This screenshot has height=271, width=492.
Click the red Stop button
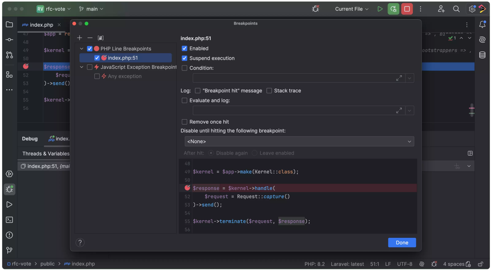(x=407, y=9)
